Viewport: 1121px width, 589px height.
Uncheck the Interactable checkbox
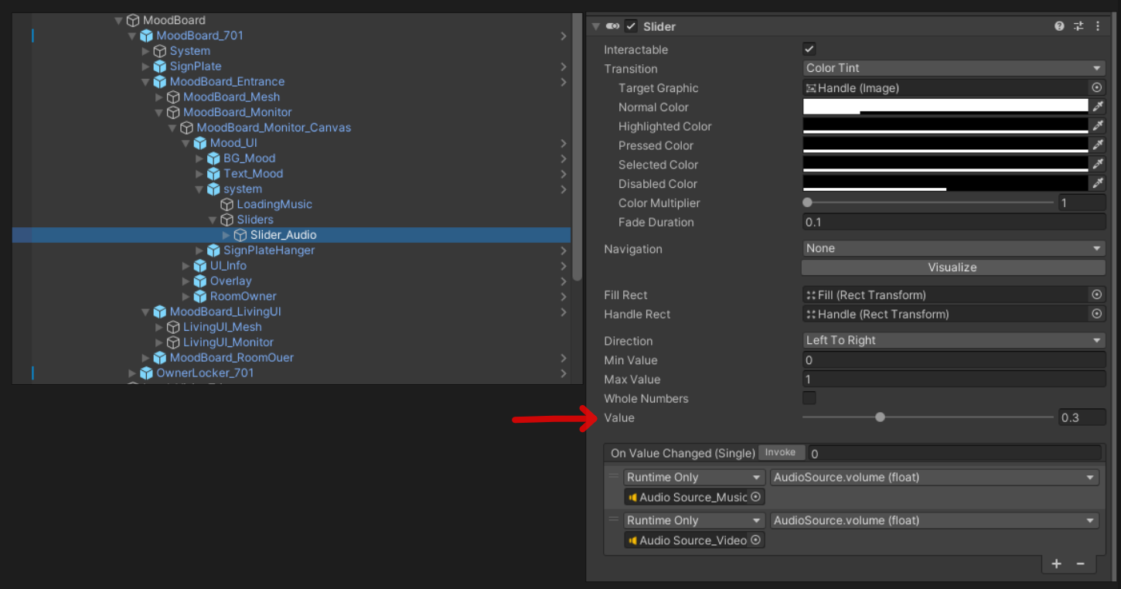click(x=809, y=49)
